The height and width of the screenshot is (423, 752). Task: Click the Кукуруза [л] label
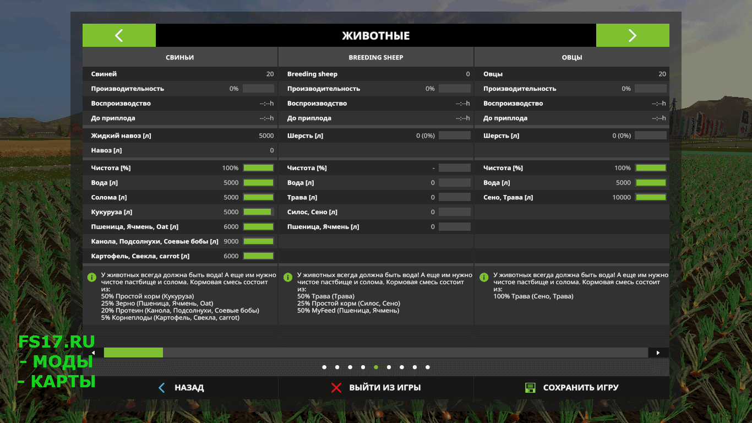112,212
